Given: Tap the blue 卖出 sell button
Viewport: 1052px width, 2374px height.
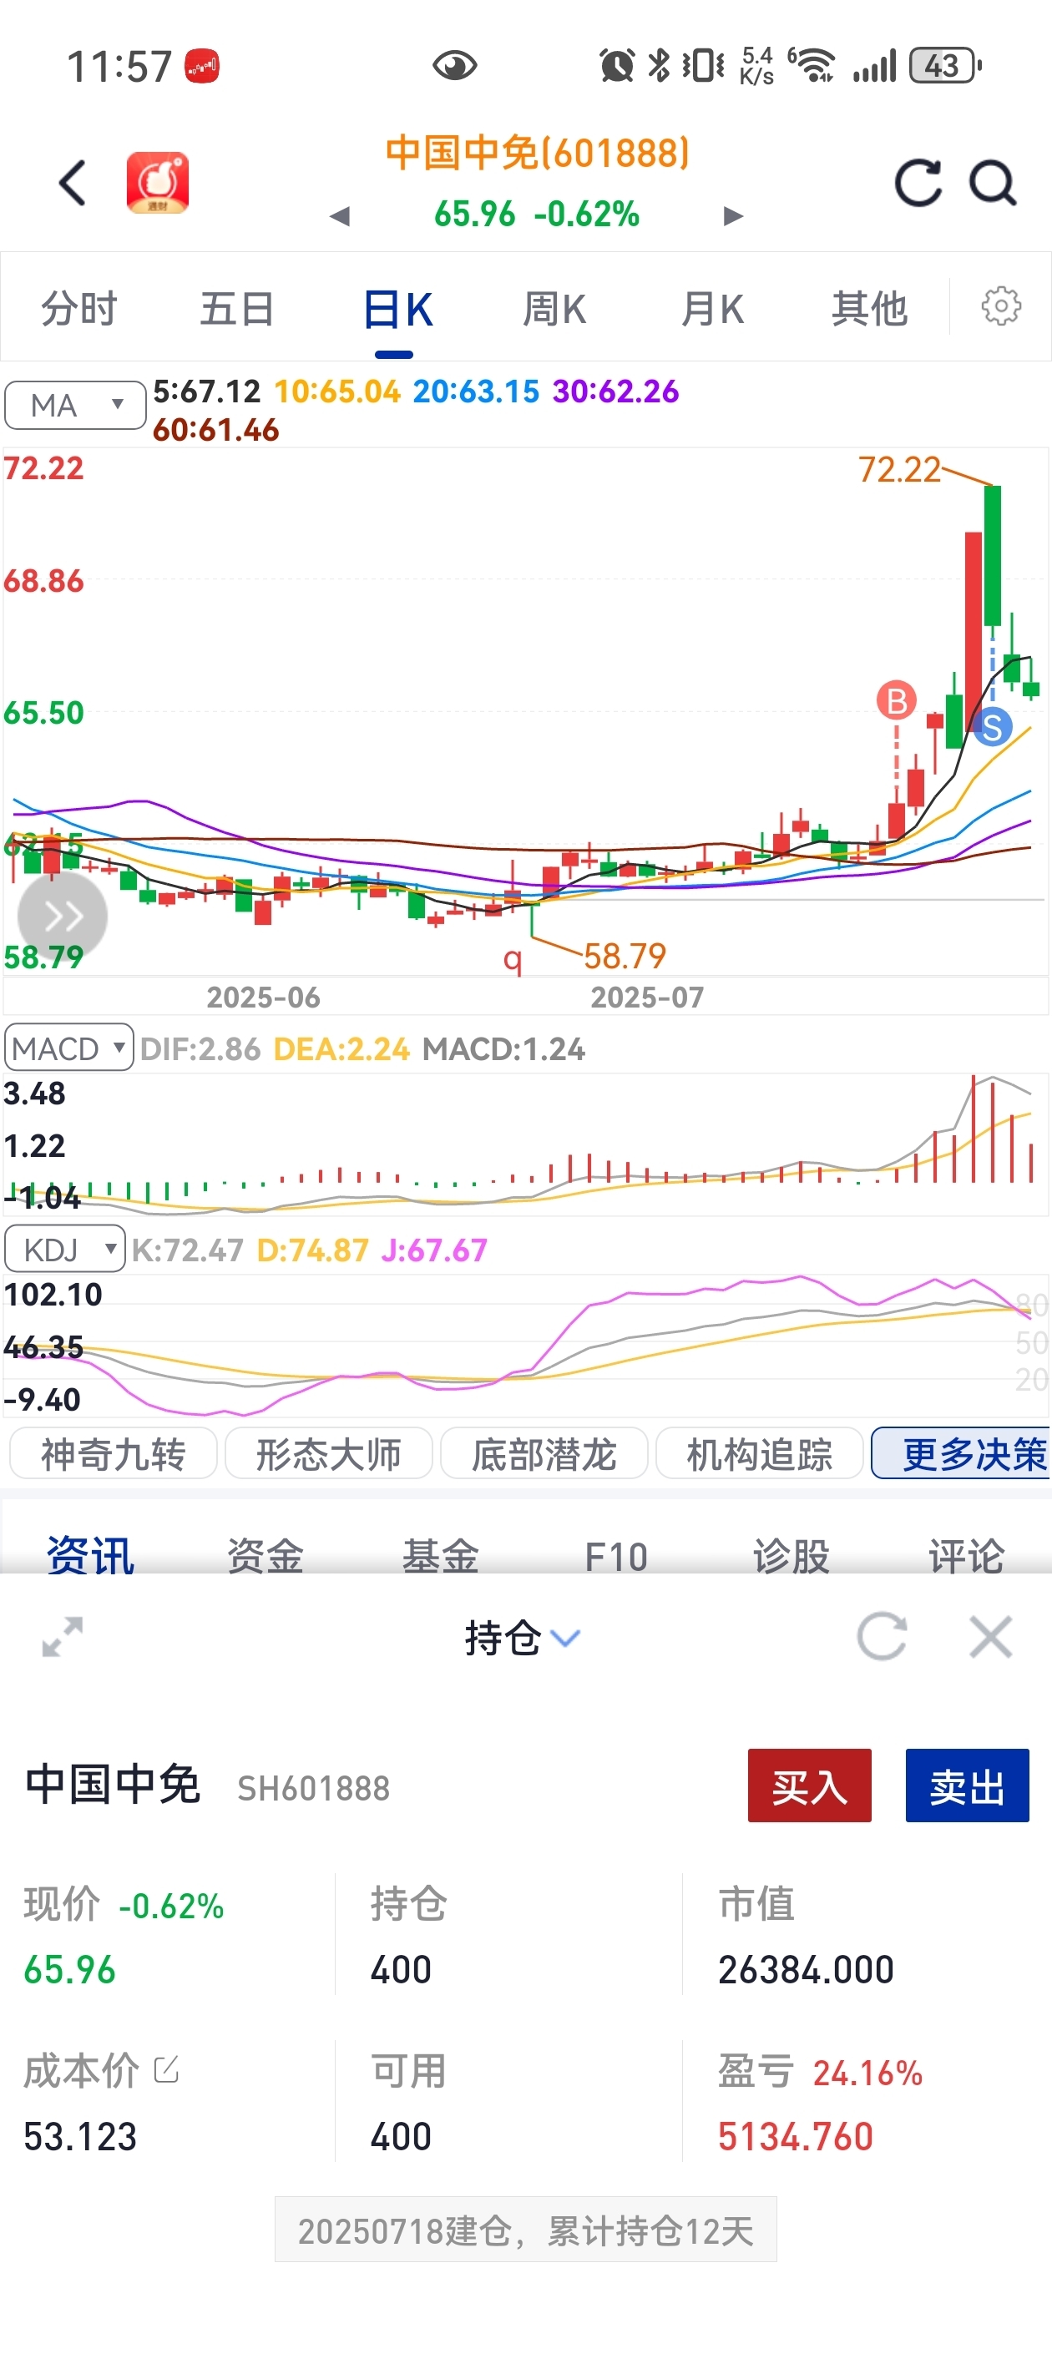Looking at the screenshot, I should (967, 1786).
